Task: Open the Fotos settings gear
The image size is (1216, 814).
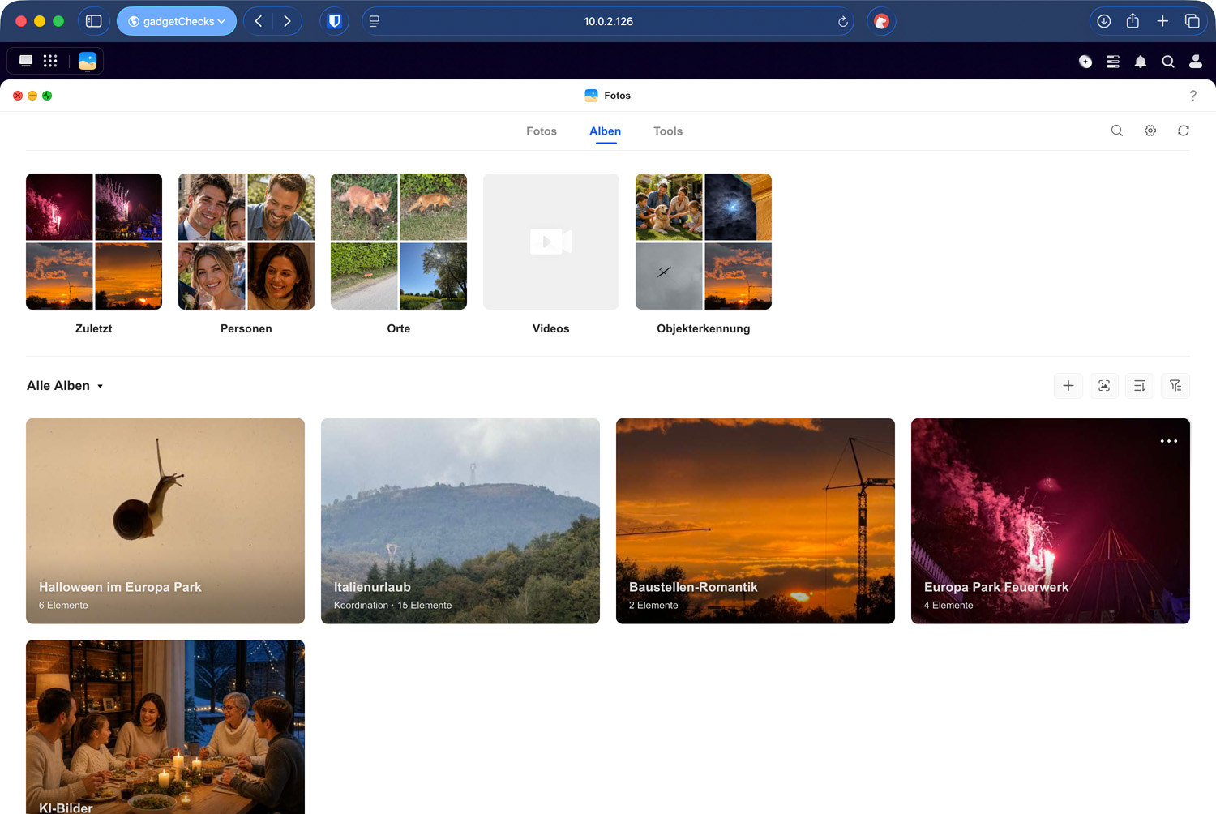Action: pos(1150,131)
